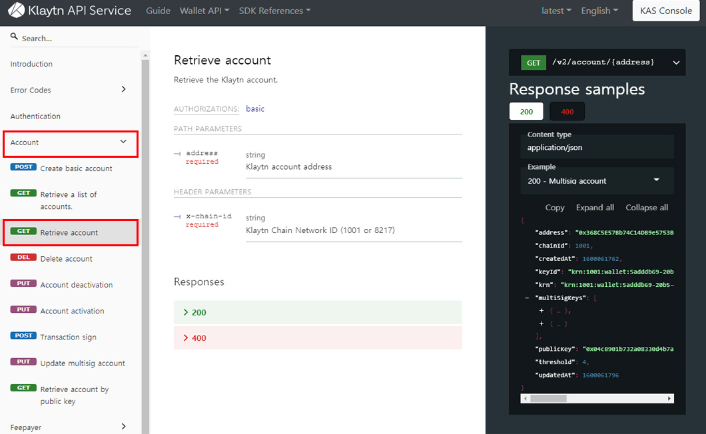Click the Klaytn API Service logo

[70, 11]
